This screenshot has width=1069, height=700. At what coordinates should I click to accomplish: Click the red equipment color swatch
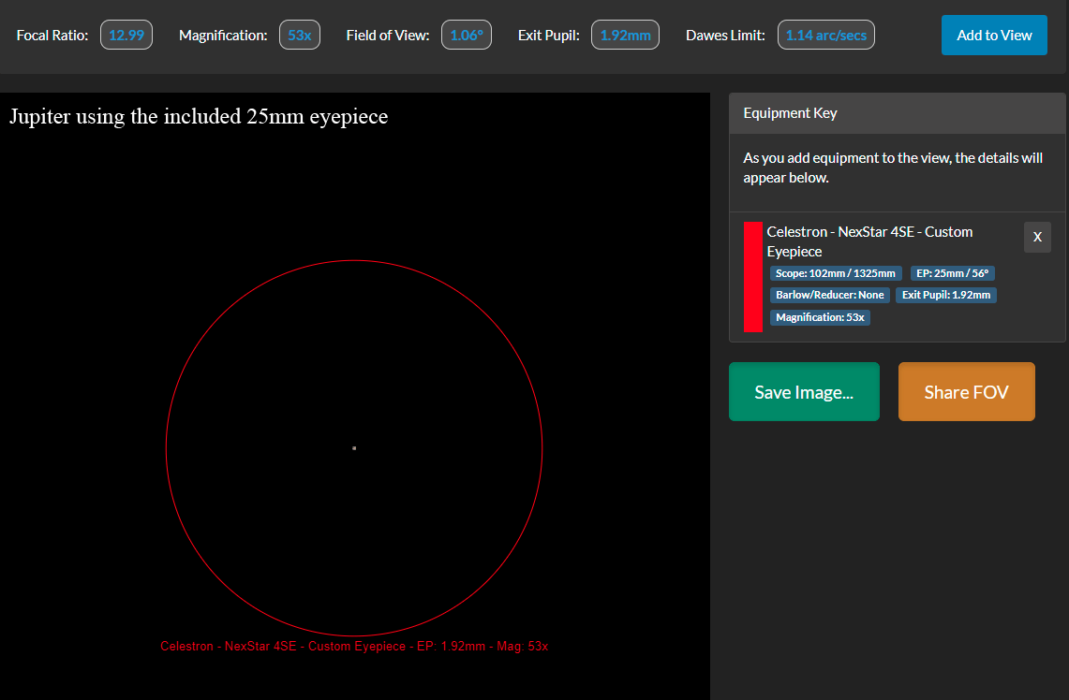(x=752, y=277)
